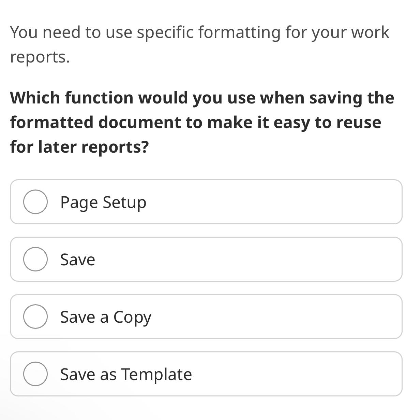Choose the Save as Template option card
406x420 pixels.
(x=206, y=374)
